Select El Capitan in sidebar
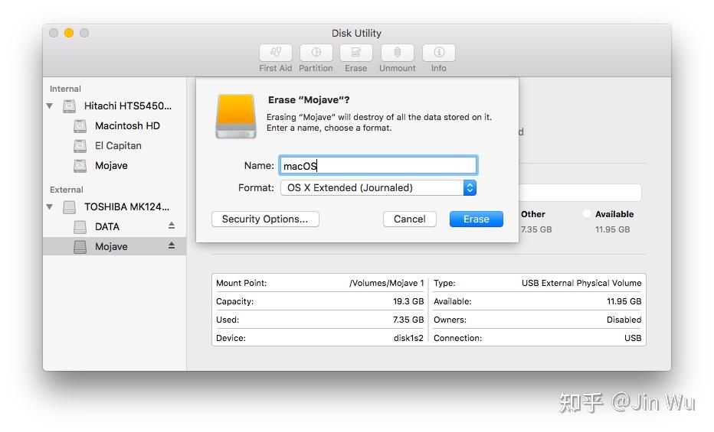 [x=119, y=146]
